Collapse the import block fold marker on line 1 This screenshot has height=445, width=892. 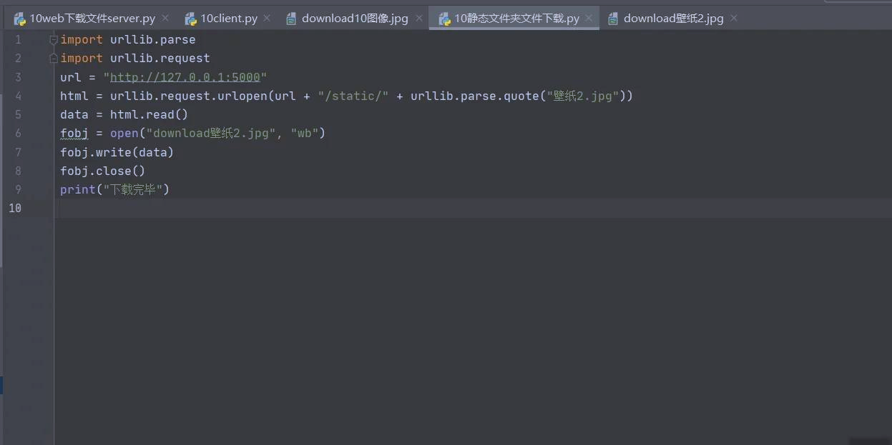click(x=54, y=40)
